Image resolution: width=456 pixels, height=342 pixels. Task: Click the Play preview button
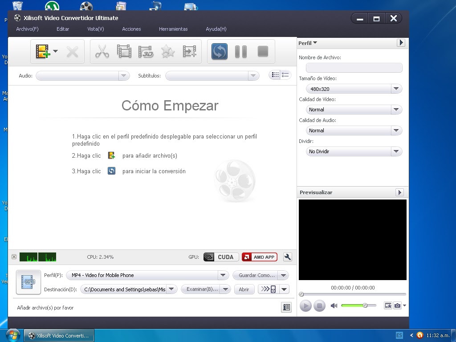coord(305,305)
